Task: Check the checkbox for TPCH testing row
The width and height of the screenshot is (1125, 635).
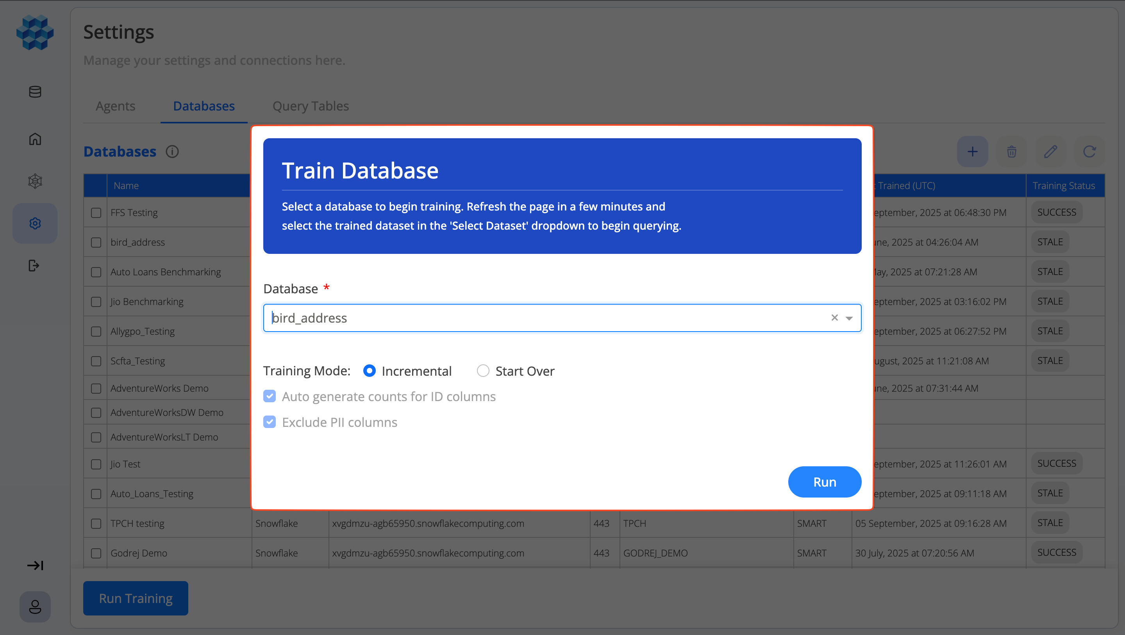Action: 96,523
